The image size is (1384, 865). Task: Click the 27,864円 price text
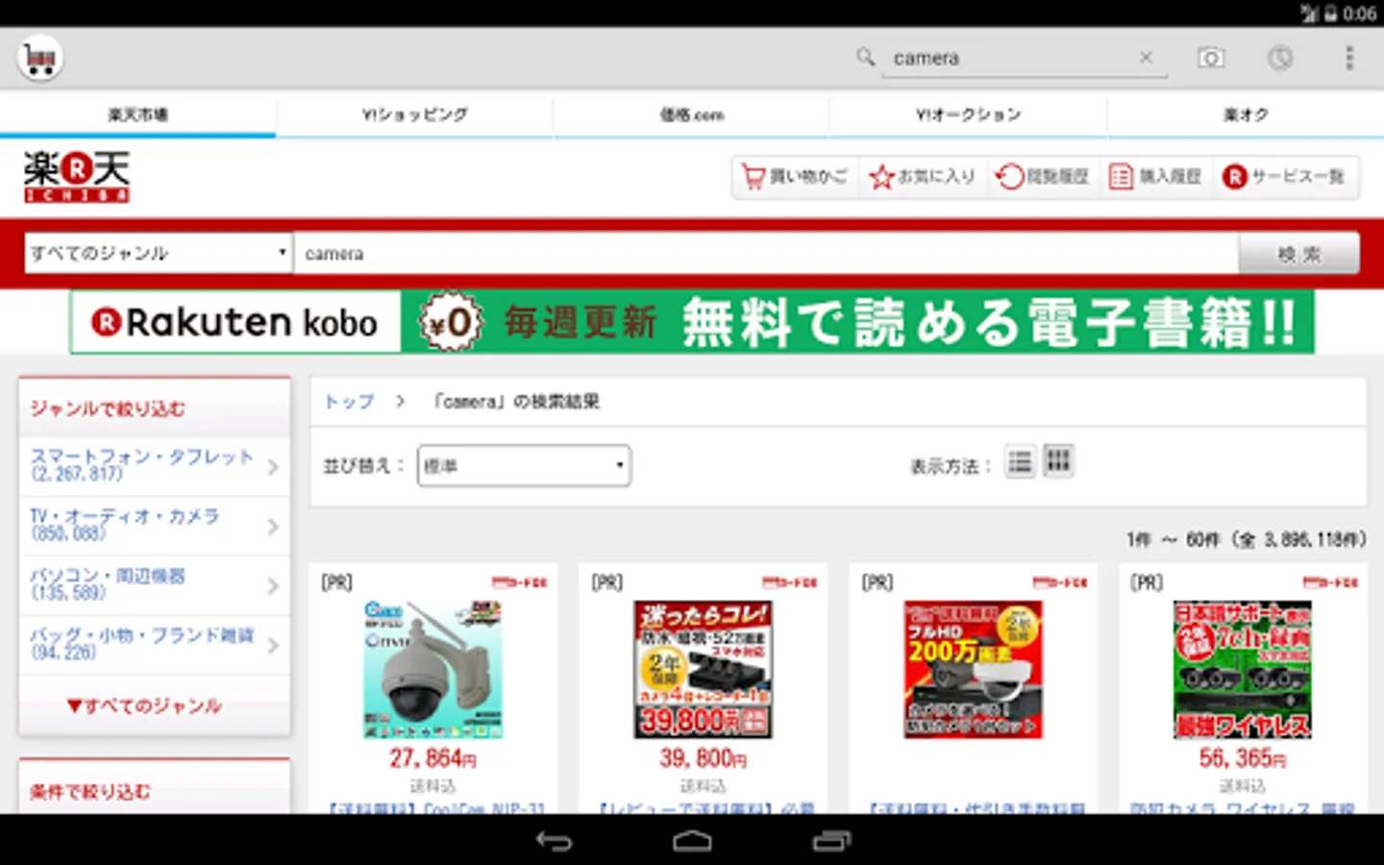click(x=432, y=758)
